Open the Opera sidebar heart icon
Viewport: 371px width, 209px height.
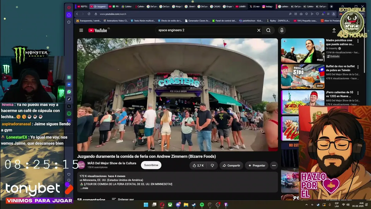click(69, 174)
